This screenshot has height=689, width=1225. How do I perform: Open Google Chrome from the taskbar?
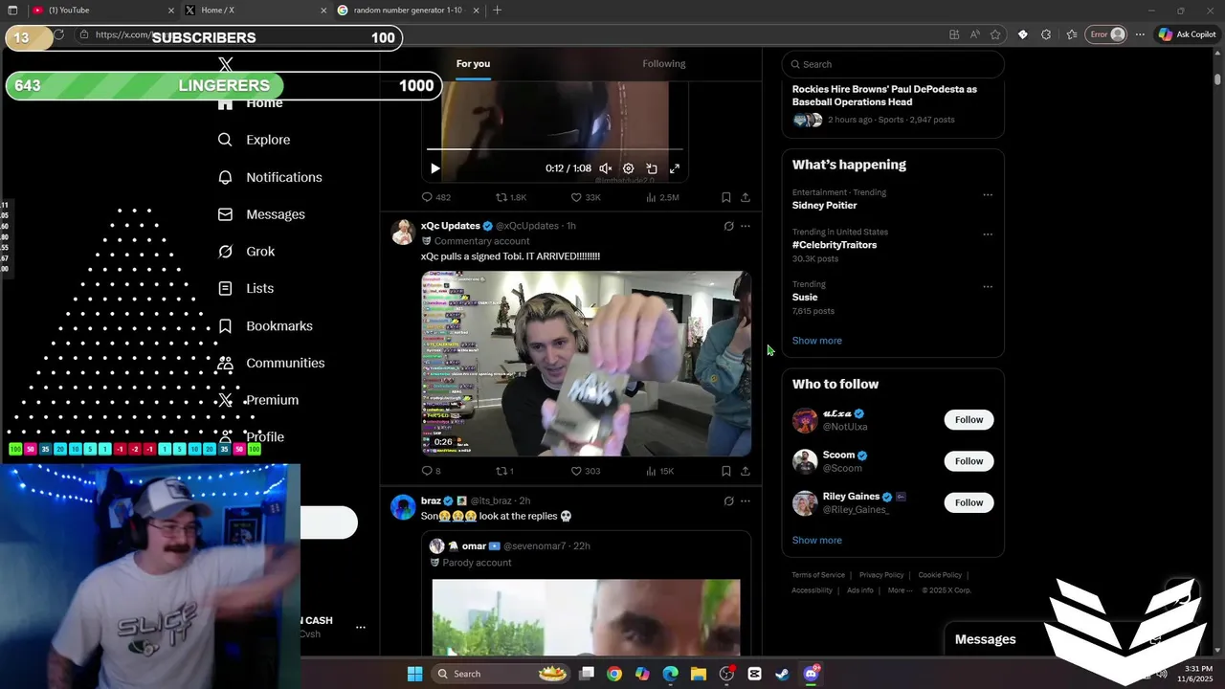(614, 674)
